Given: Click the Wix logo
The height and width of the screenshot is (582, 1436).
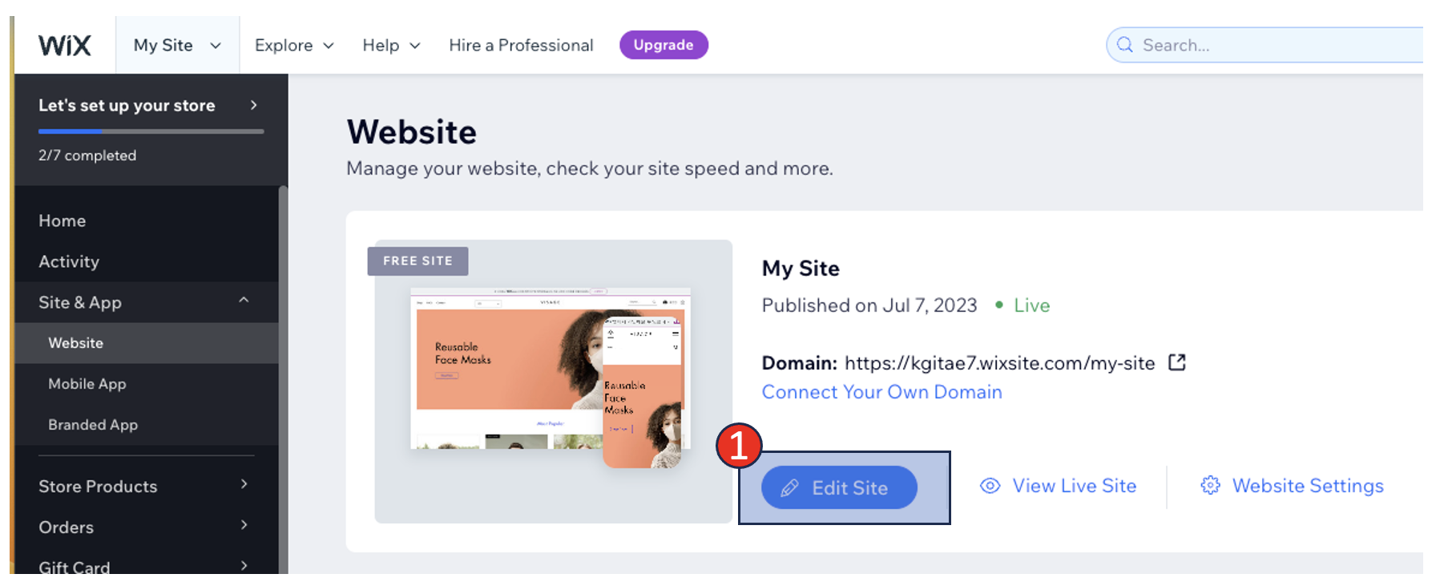Looking at the screenshot, I should [64, 45].
